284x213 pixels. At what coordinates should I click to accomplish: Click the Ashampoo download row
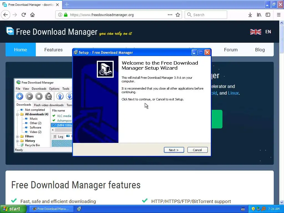click(62, 121)
